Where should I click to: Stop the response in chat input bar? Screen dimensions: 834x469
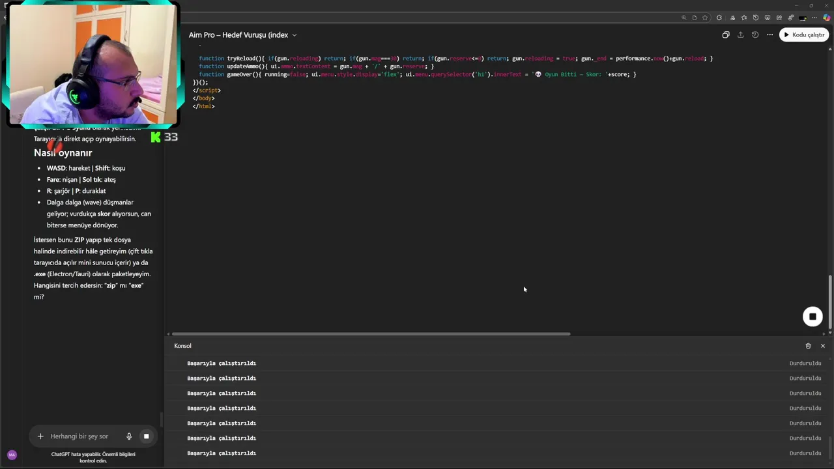coord(147,436)
